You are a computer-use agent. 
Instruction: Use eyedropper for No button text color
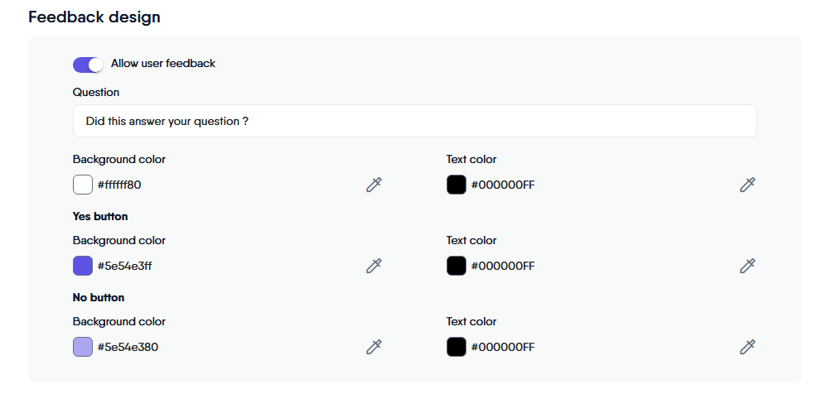pyautogui.click(x=747, y=347)
